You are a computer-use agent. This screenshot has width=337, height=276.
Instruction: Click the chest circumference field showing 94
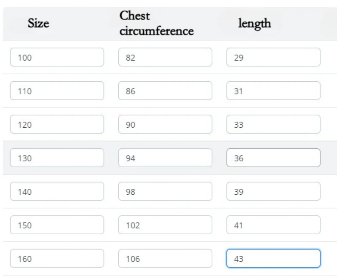tap(165, 158)
